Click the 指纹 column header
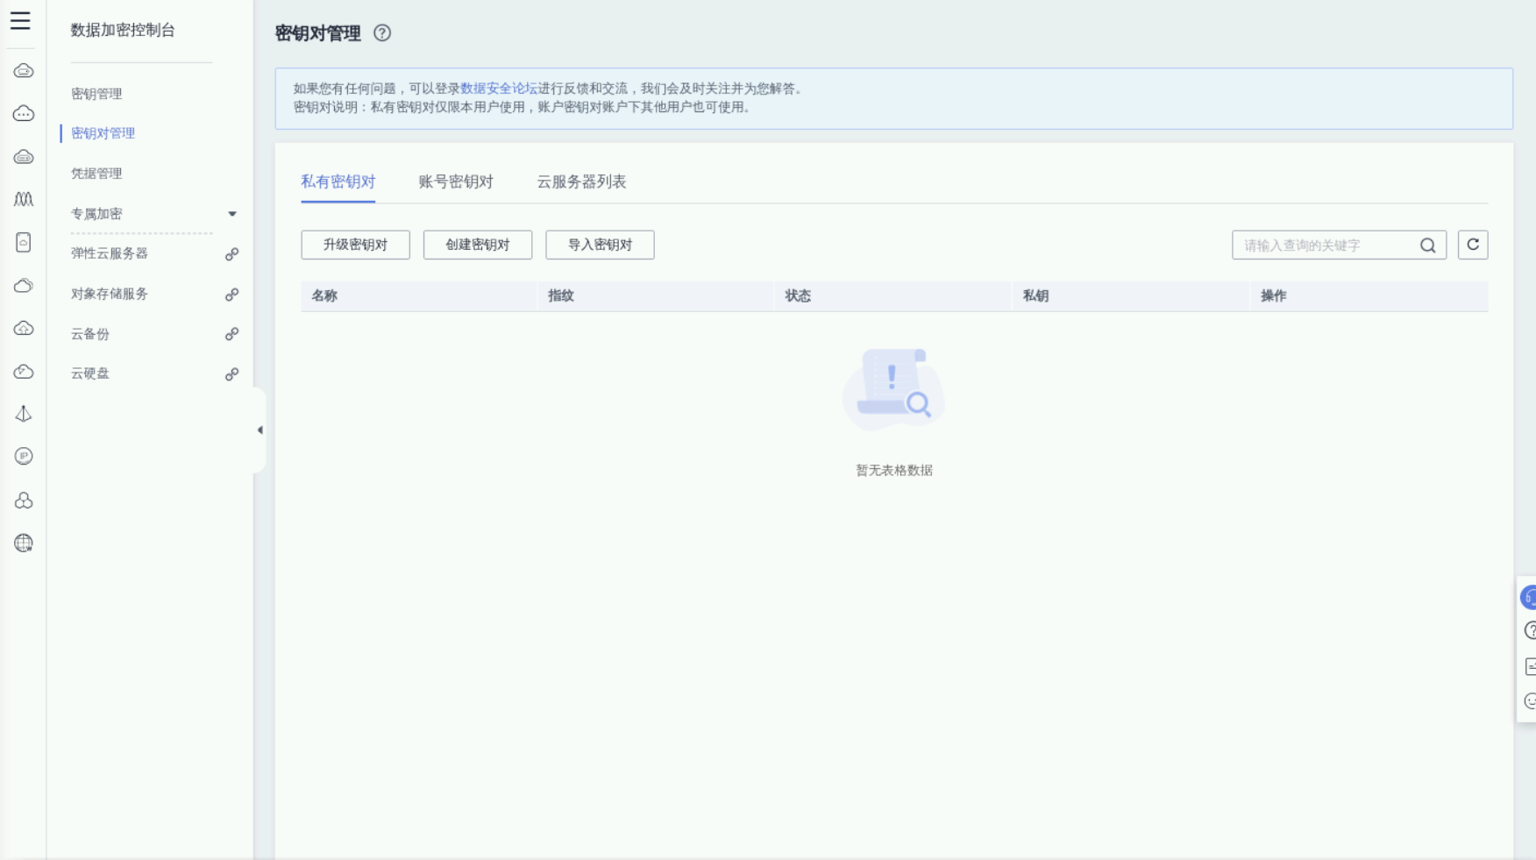 561,296
